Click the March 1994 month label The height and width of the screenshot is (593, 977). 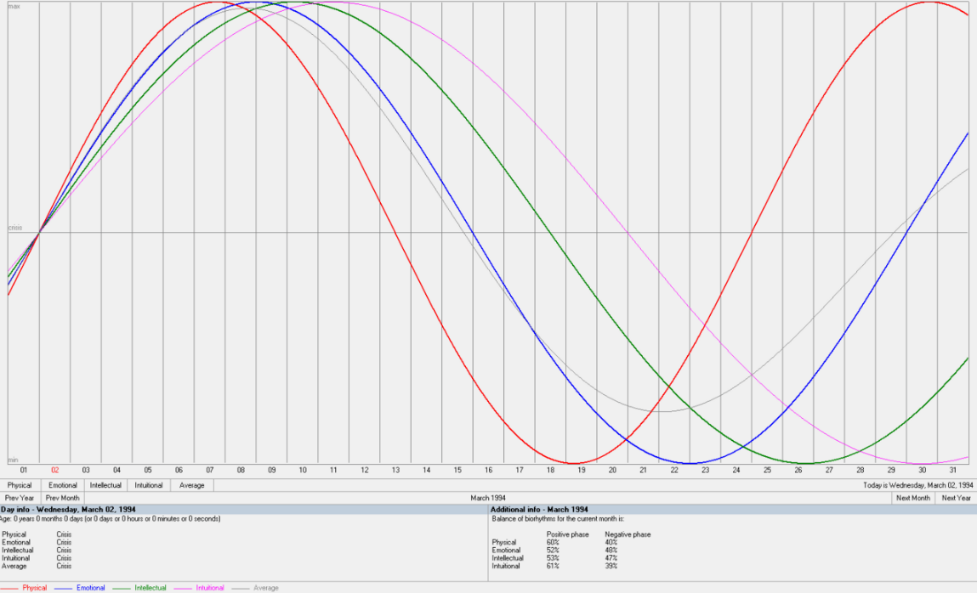click(487, 498)
